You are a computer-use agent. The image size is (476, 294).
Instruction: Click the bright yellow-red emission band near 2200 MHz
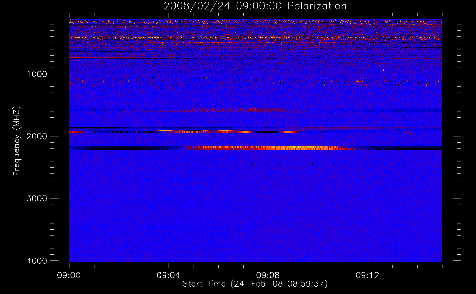click(x=269, y=148)
